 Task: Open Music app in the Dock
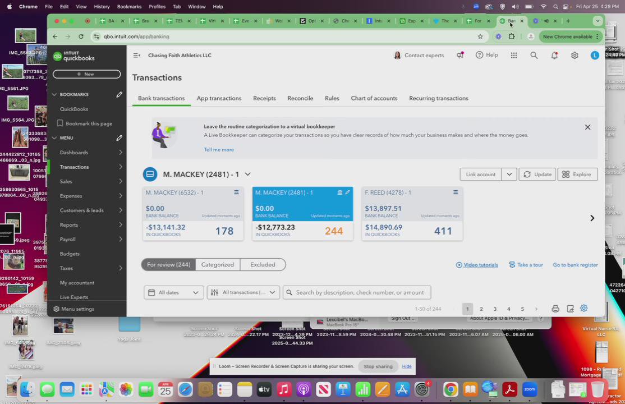[x=284, y=389]
